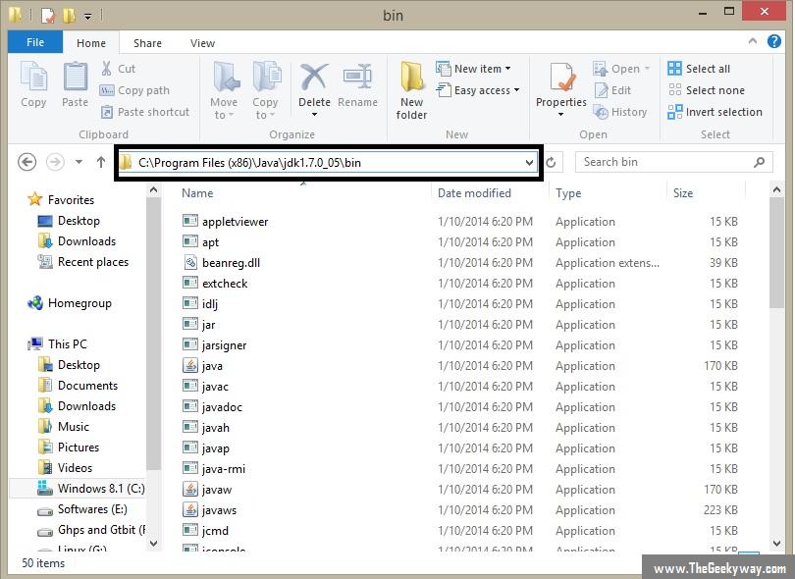The width and height of the screenshot is (795, 579).
Task: Open the recent locations dropdown arrow
Action: (79, 162)
